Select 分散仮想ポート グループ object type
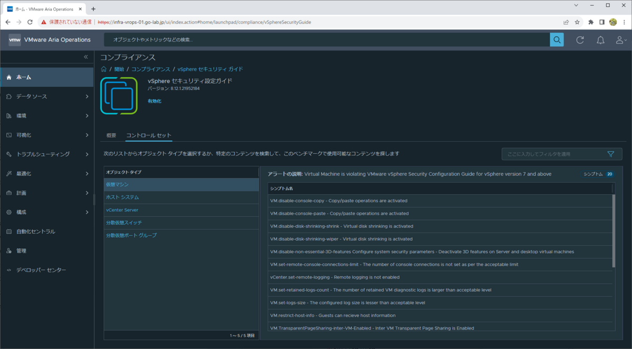 click(x=181, y=235)
